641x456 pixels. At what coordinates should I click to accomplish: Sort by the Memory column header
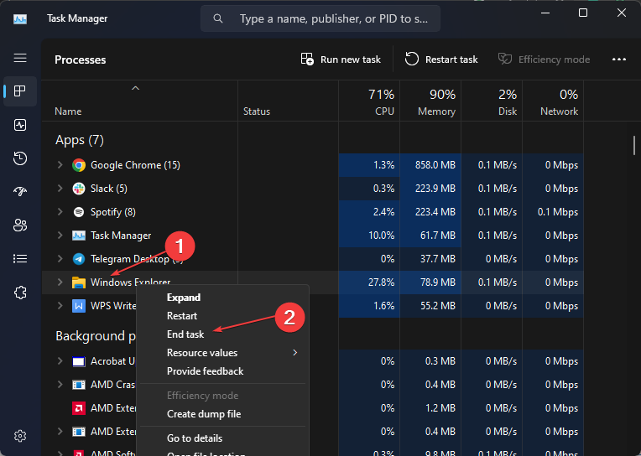[x=430, y=101]
